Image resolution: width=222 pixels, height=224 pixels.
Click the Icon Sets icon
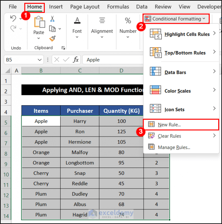[155, 108]
